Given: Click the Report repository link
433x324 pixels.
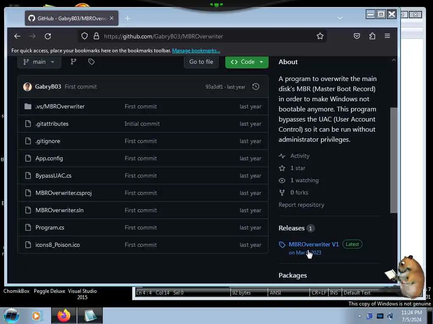Looking at the screenshot, I should click(x=301, y=205).
